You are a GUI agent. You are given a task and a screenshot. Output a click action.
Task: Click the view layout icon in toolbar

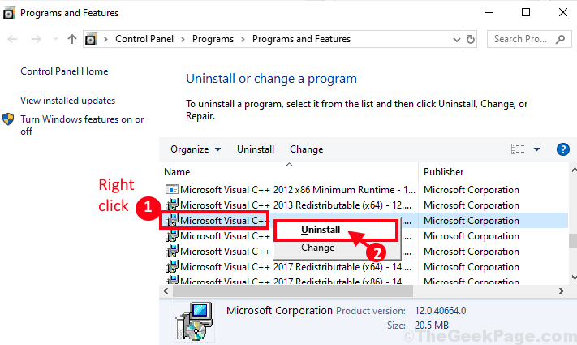tap(518, 149)
